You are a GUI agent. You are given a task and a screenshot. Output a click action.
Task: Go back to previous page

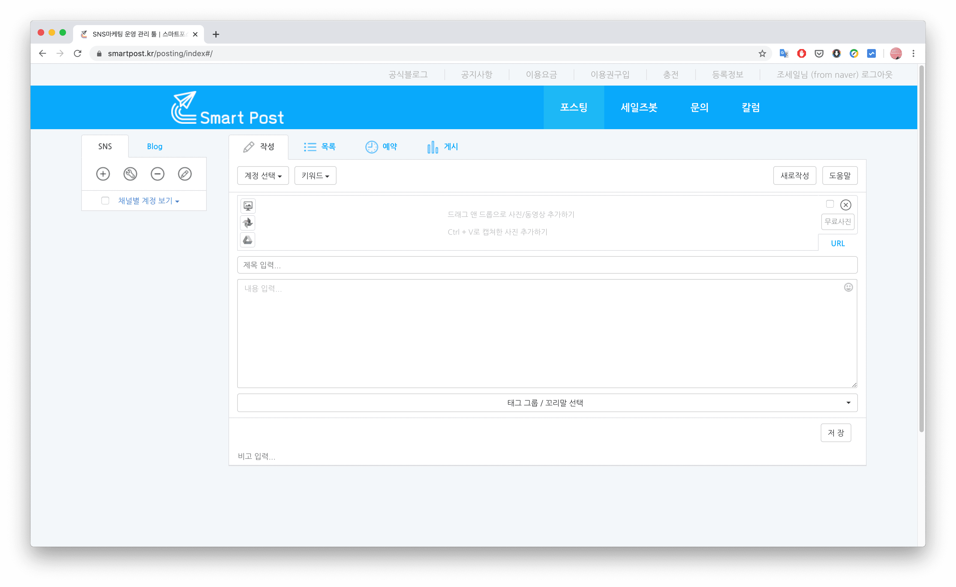point(42,54)
